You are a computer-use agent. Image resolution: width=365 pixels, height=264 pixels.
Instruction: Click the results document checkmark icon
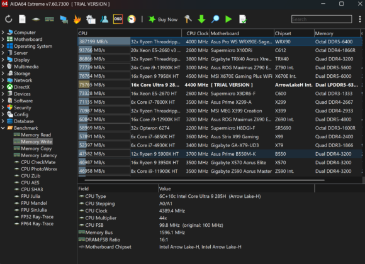(x=242, y=19)
